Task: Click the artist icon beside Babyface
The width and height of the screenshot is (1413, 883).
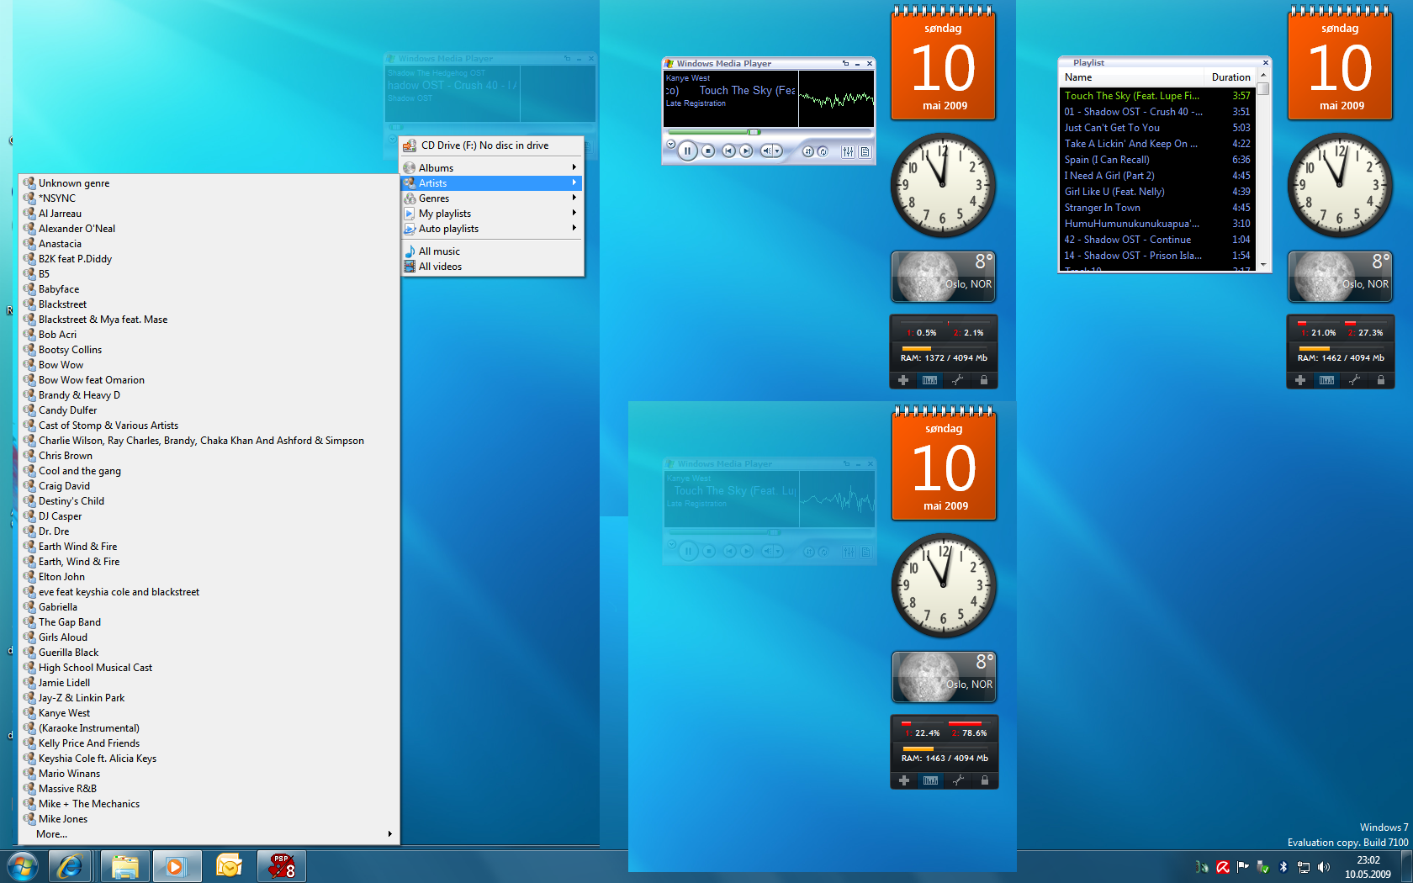Action: tap(29, 289)
